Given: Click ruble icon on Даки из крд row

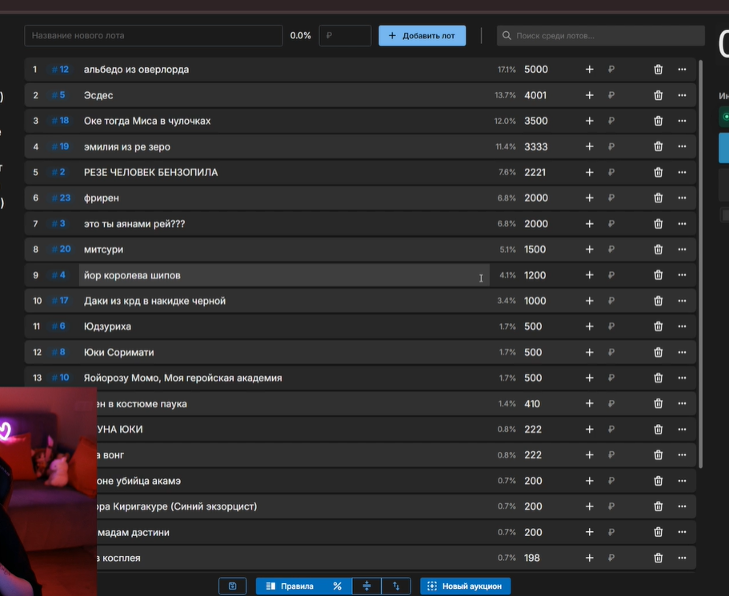Looking at the screenshot, I should 611,301.
